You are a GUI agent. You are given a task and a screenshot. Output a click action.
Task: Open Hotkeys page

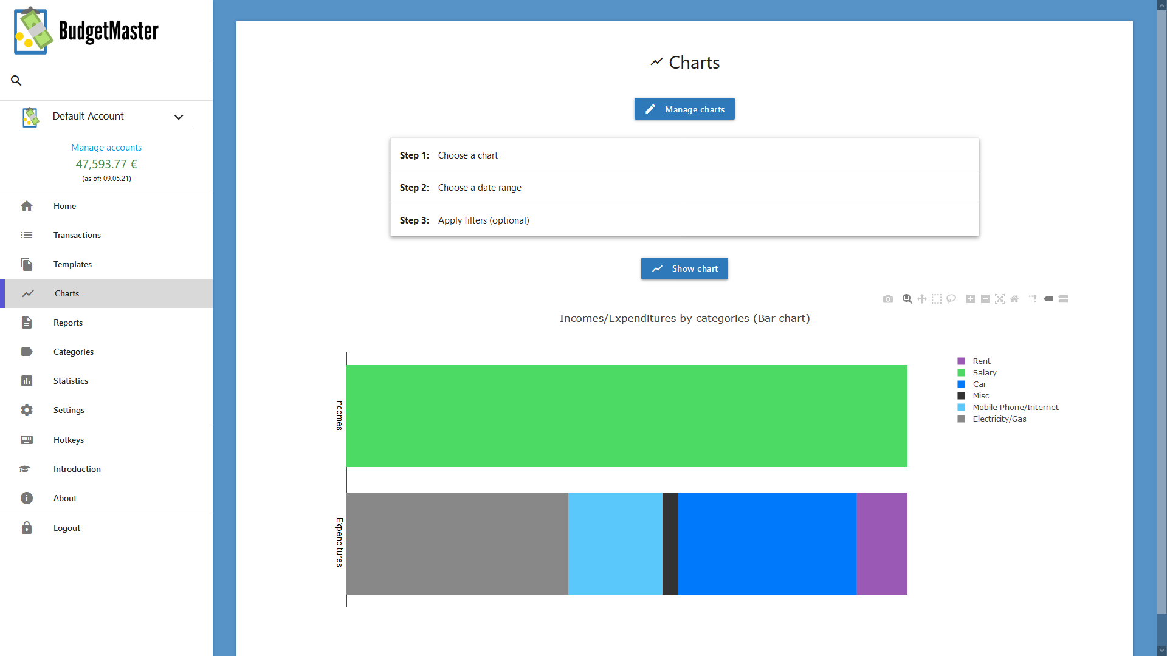pos(106,440)
